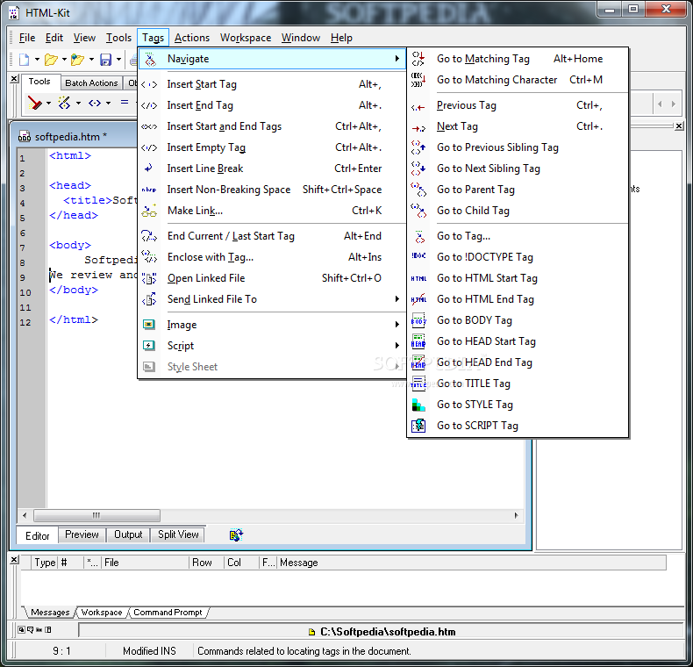Open the red check tool dropdown arrow
This screenshot has height=667, width=693.
[x=48, y=104]
